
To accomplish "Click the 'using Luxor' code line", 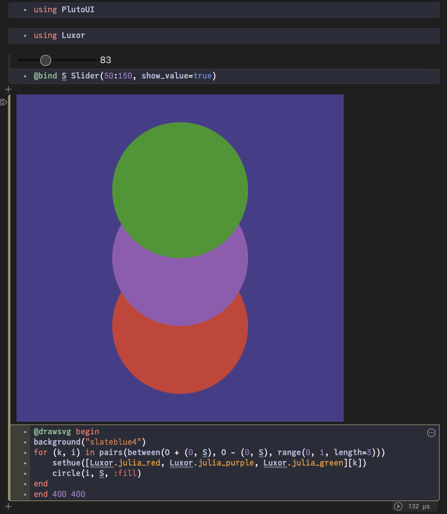I will 59,35.
